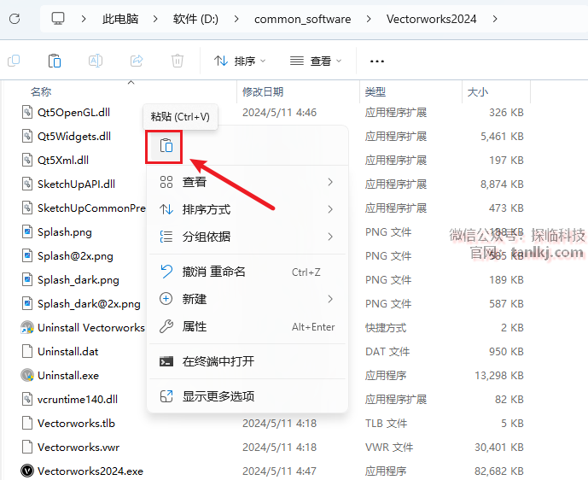Select the file name Splash@2x.png

tap(75, 256)
